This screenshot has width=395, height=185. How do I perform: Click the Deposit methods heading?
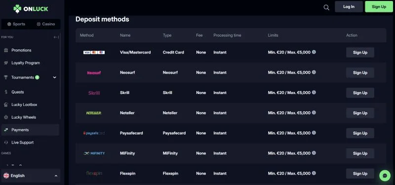pyautogui.click(x=102, y=19)
